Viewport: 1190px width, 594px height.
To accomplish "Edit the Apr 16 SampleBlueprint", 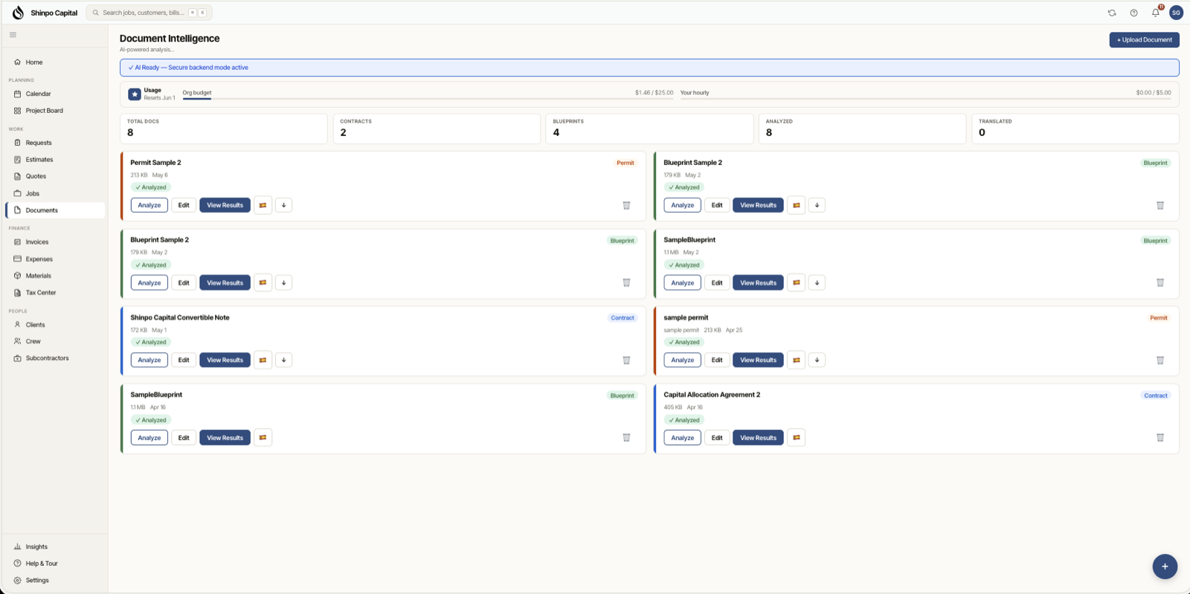I will [184, 438].
